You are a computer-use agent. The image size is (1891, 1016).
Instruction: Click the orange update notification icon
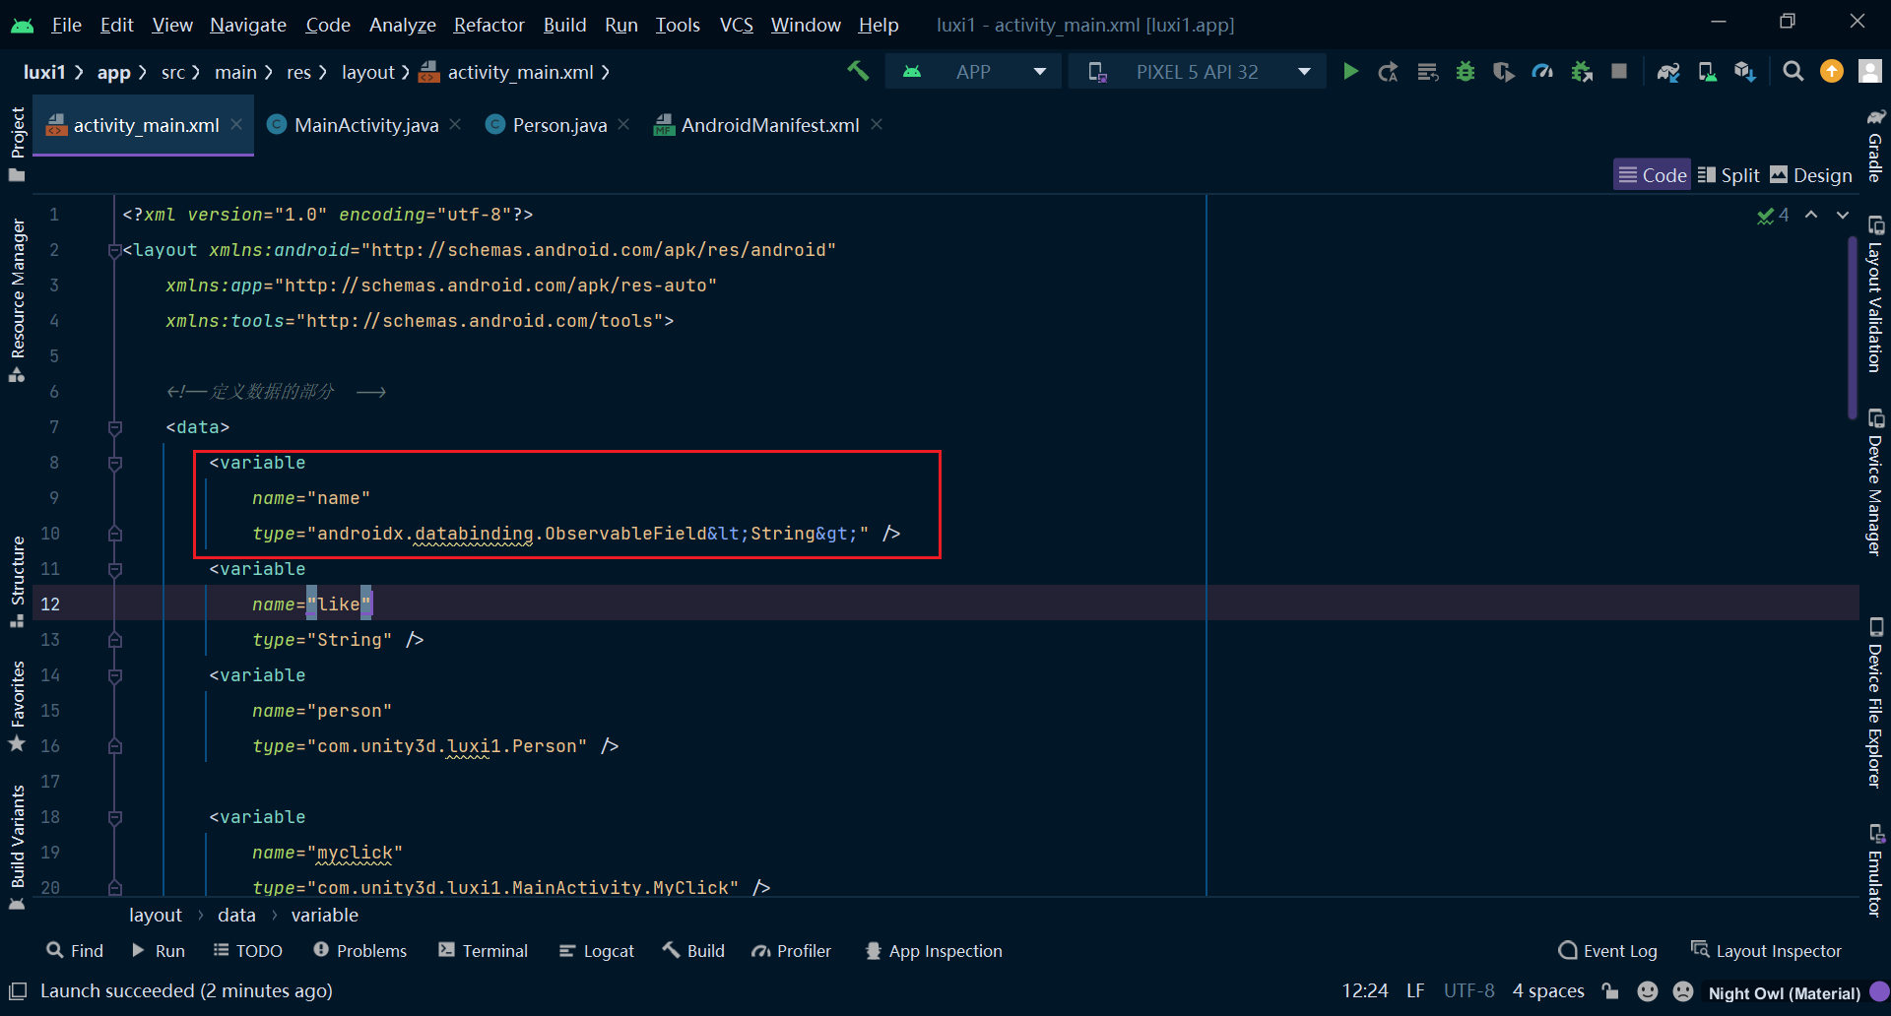point(1832,72)
